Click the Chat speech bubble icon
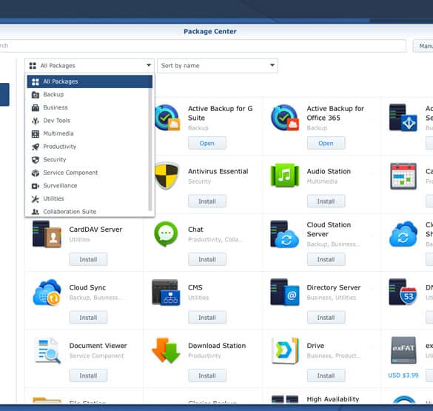Screen dimensions: 433x411 [x=166, y=234]
